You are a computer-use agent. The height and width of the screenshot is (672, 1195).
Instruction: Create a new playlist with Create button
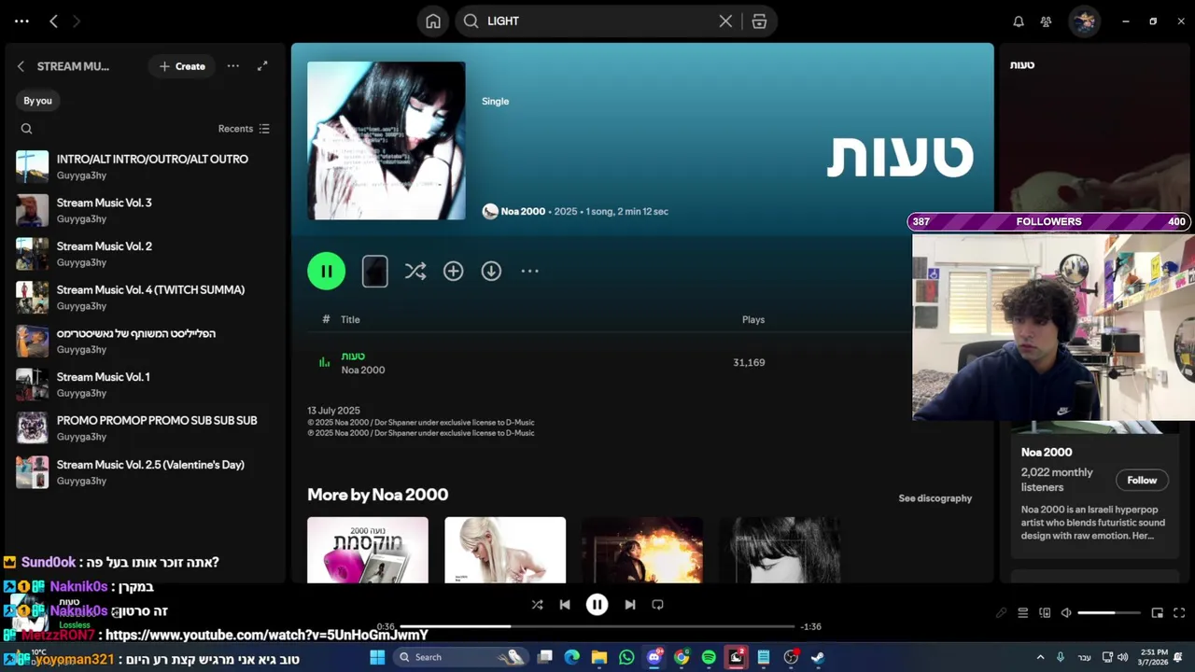click(x=182, y=66)
